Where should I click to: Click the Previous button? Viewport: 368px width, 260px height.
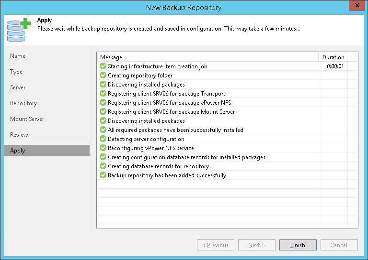216,245
